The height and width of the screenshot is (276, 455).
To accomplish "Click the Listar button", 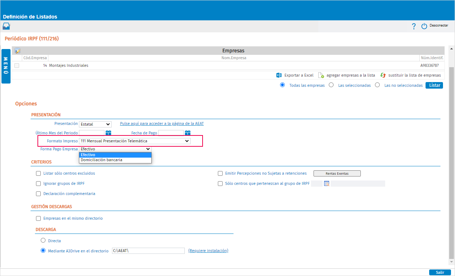I will point(434,85).
